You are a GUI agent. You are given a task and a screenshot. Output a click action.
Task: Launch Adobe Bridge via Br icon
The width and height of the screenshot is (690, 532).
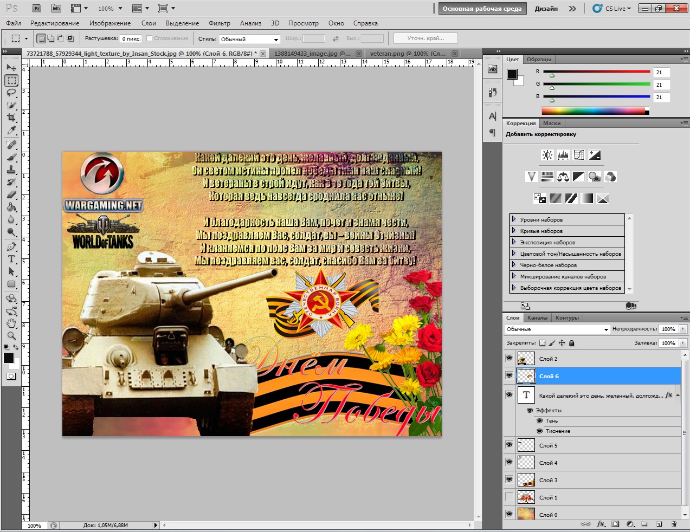coord(37,8)
